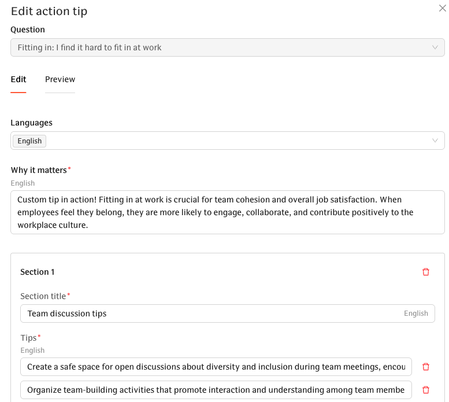Click the Languages field label
This screenshot has width=449, height=402.
(x=32, y=123)
